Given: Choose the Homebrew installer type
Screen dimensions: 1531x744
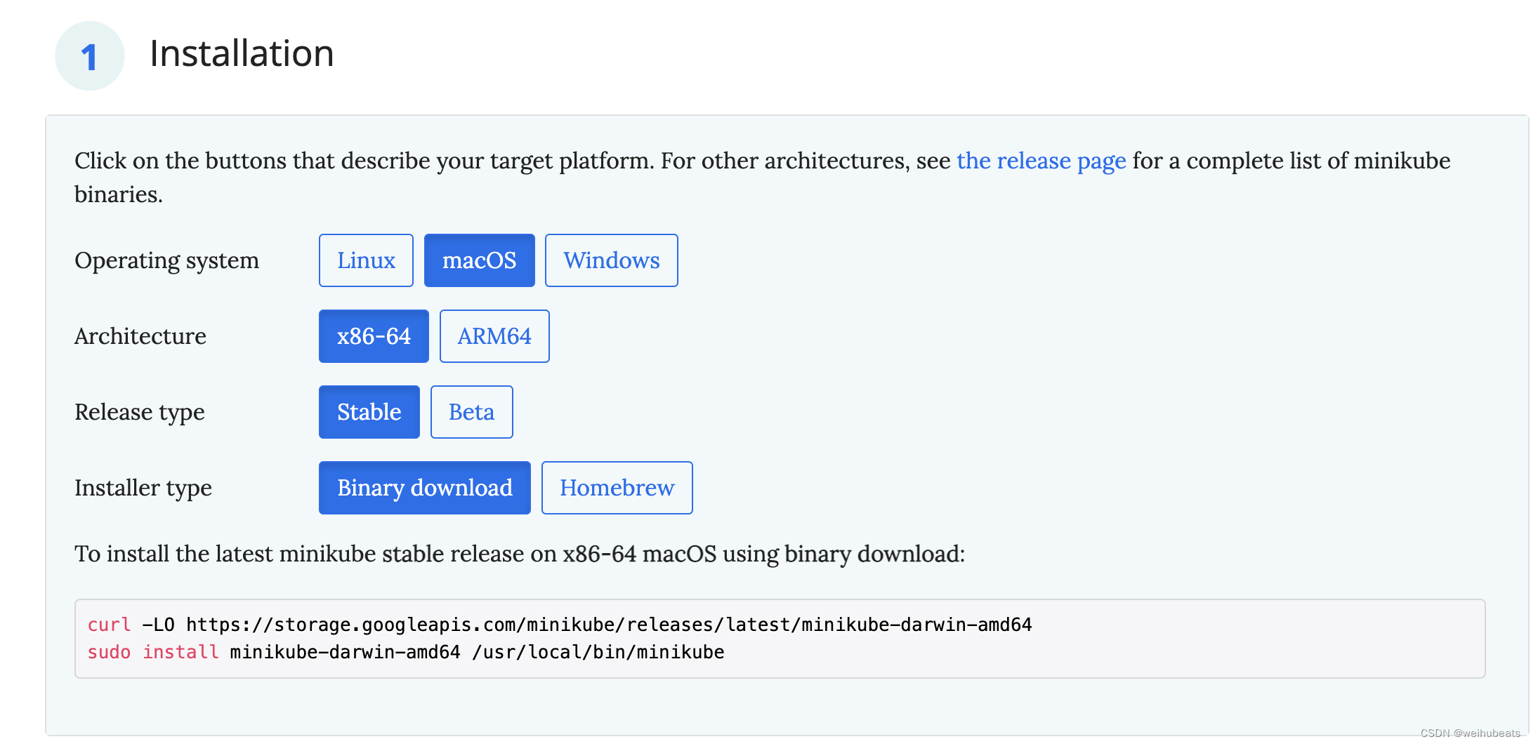Looking at the screenshot, I should point(617,488).
